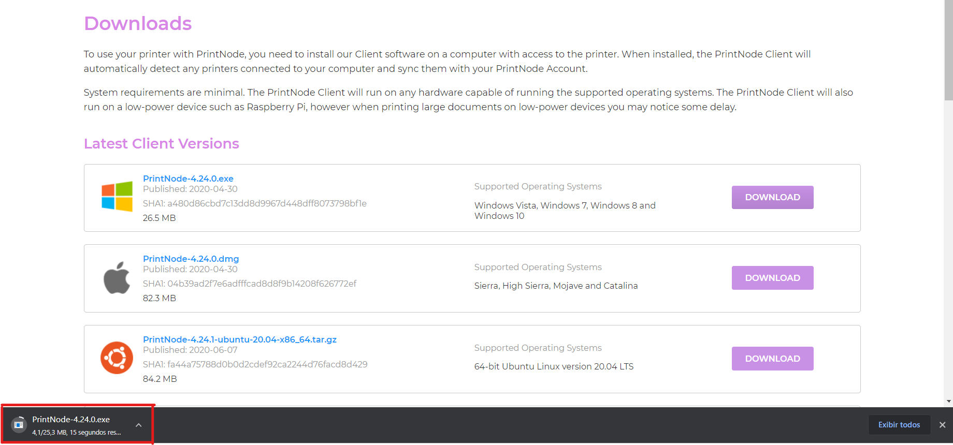Click the 'Downloads' page heading
This screenshot has width=953, height=445.
click(138, 23)
